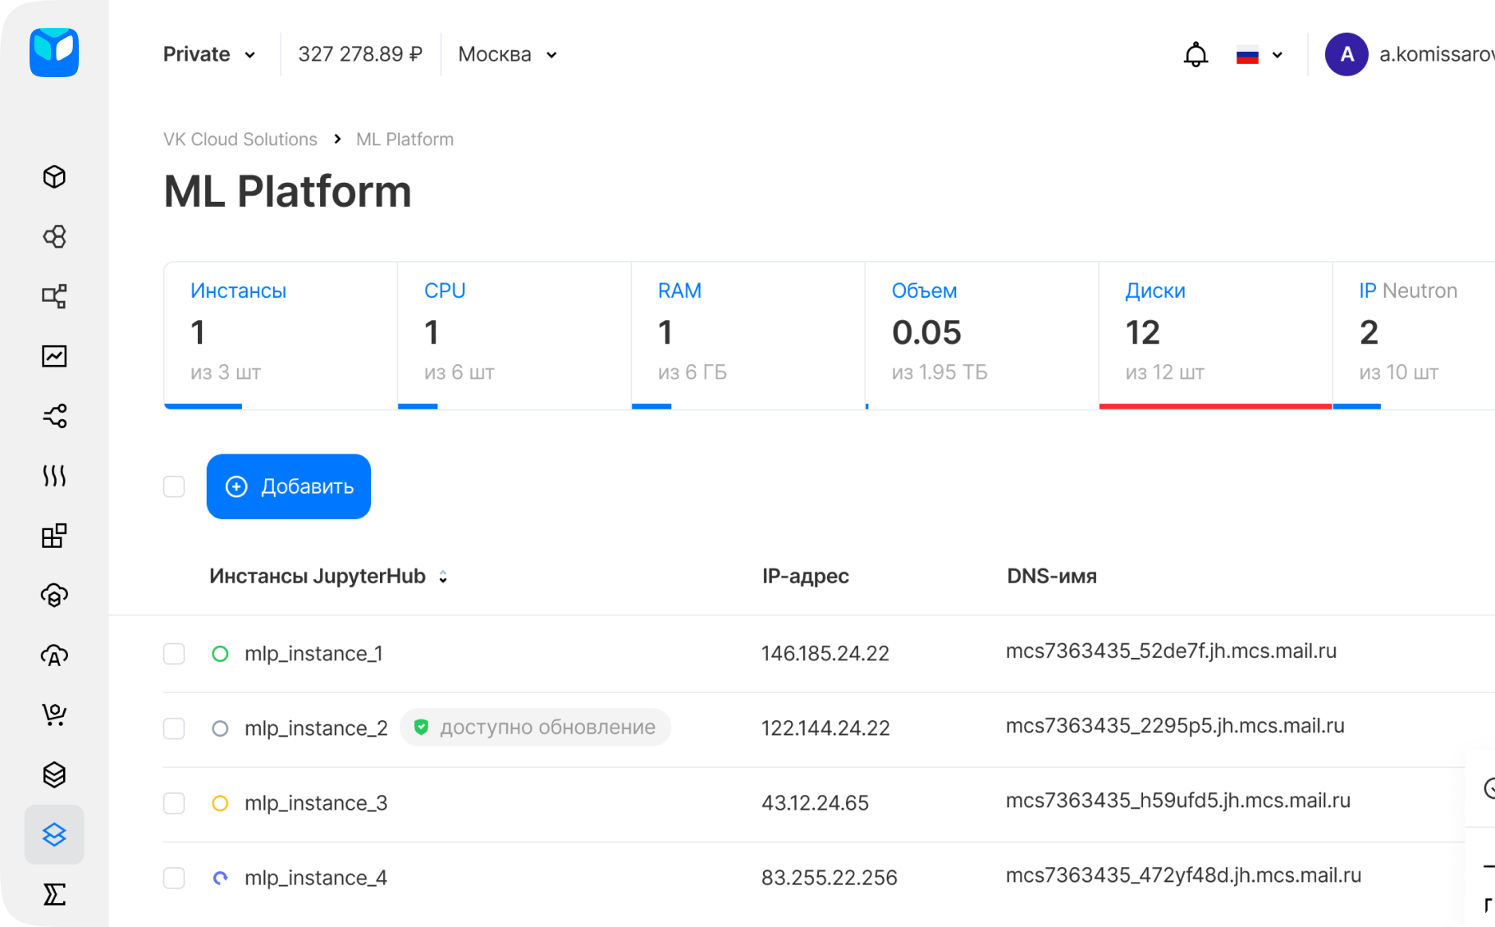
Task: Click DNS name mcs7363435_472yf48d.jh.mcs.mail.ru
Action: pyautogui.click(x=1183, y=875)
